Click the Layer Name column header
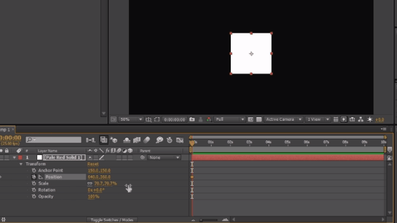397x223 pixels. click(x=47, y=151)
